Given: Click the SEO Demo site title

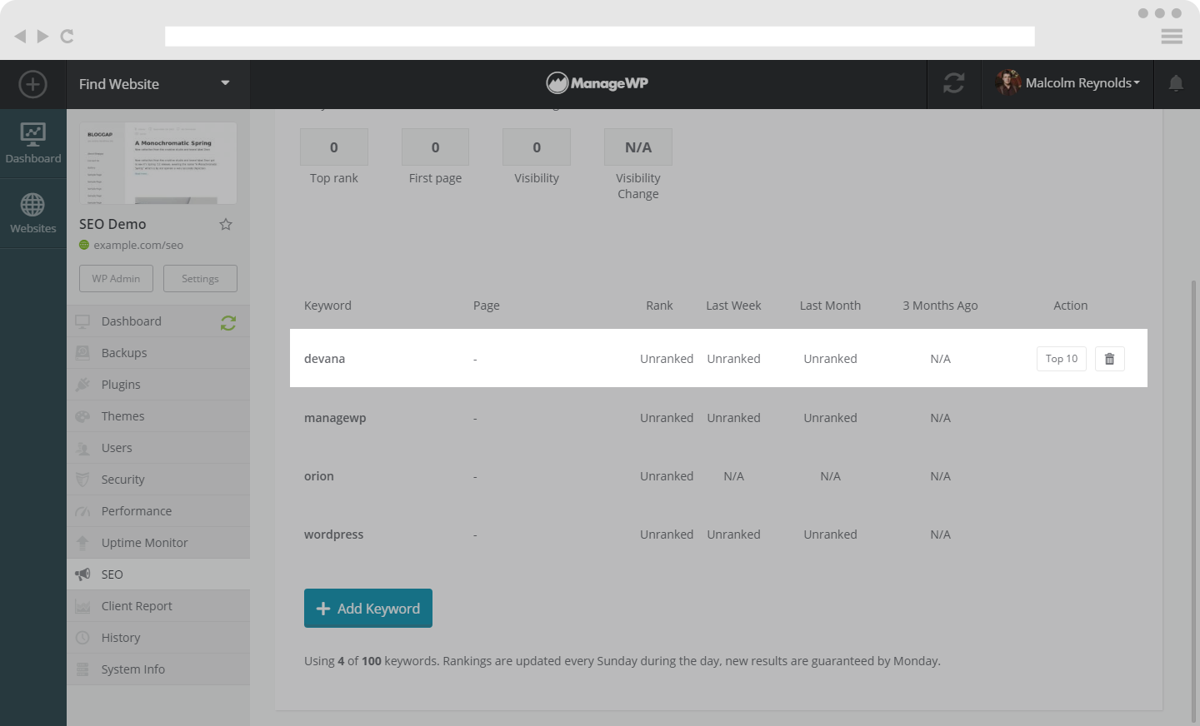Looking at the screenshot, I should 112,224.
